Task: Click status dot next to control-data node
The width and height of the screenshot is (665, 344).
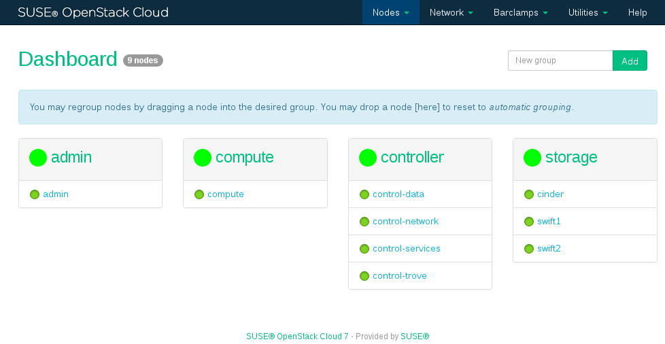Action: (x=364, y=194)
